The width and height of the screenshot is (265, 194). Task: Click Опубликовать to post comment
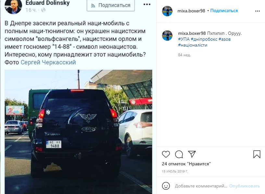[x=245, y=186]
